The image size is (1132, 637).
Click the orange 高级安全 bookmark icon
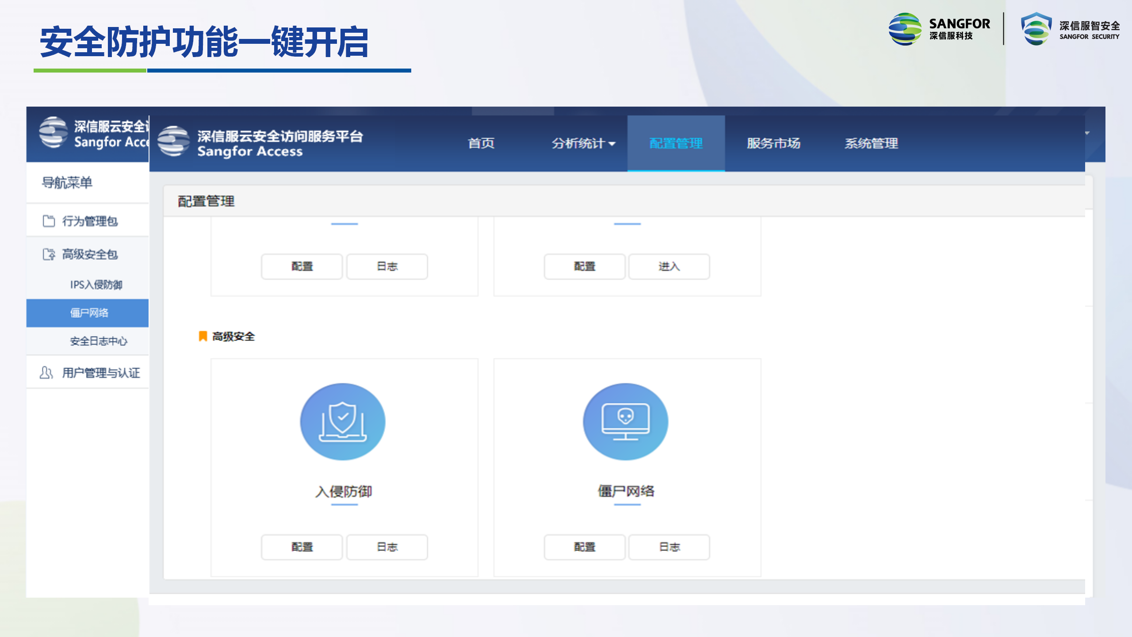click(203, 336)
